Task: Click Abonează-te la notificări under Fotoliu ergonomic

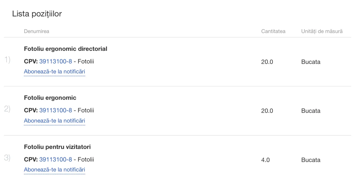Action: pos(54,121)
